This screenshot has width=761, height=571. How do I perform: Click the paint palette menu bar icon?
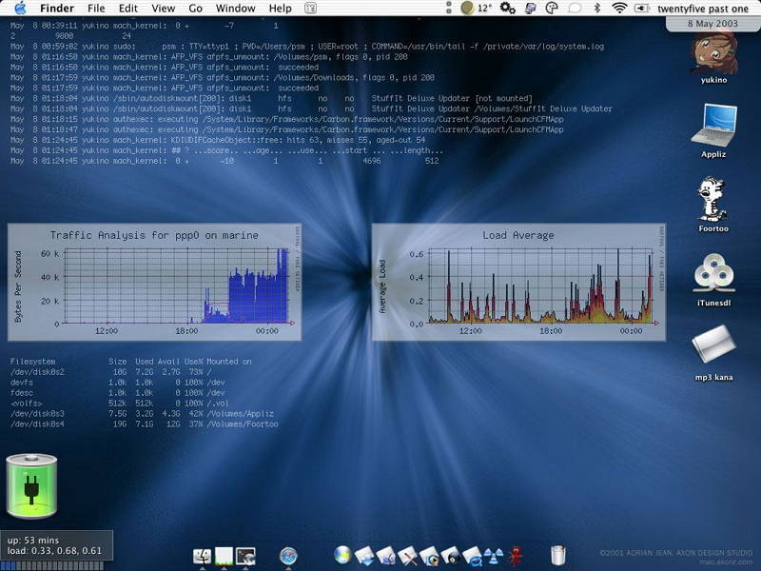coord(552,8)
